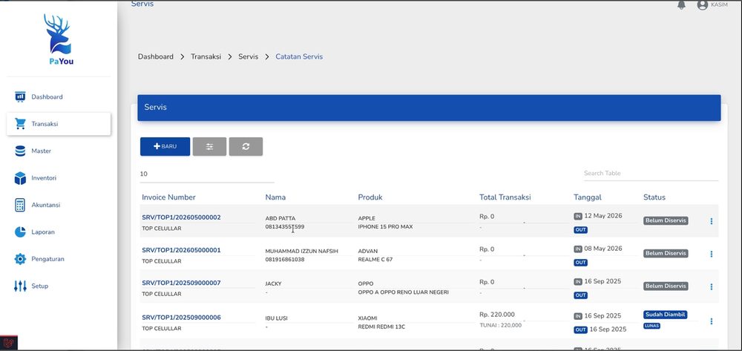Screen dimensions: 742x351
Task: Open row actions for IBU LUSI
Action: [x=712, y=321]
